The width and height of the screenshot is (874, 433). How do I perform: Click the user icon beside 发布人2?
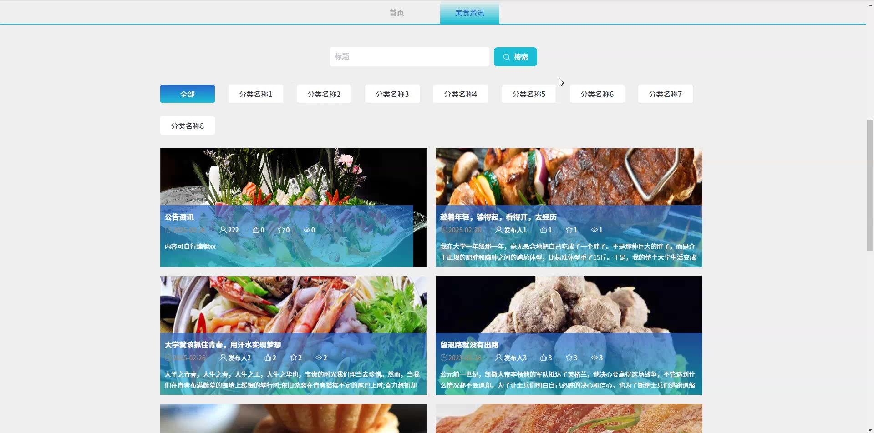coord(223,358)
